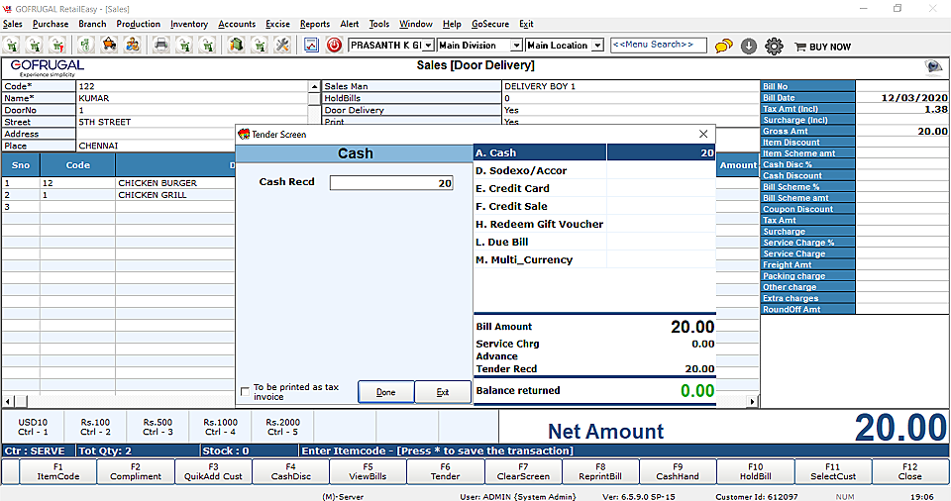
Task: Expand the Main Division dropdown
Action: coord(516,46)
